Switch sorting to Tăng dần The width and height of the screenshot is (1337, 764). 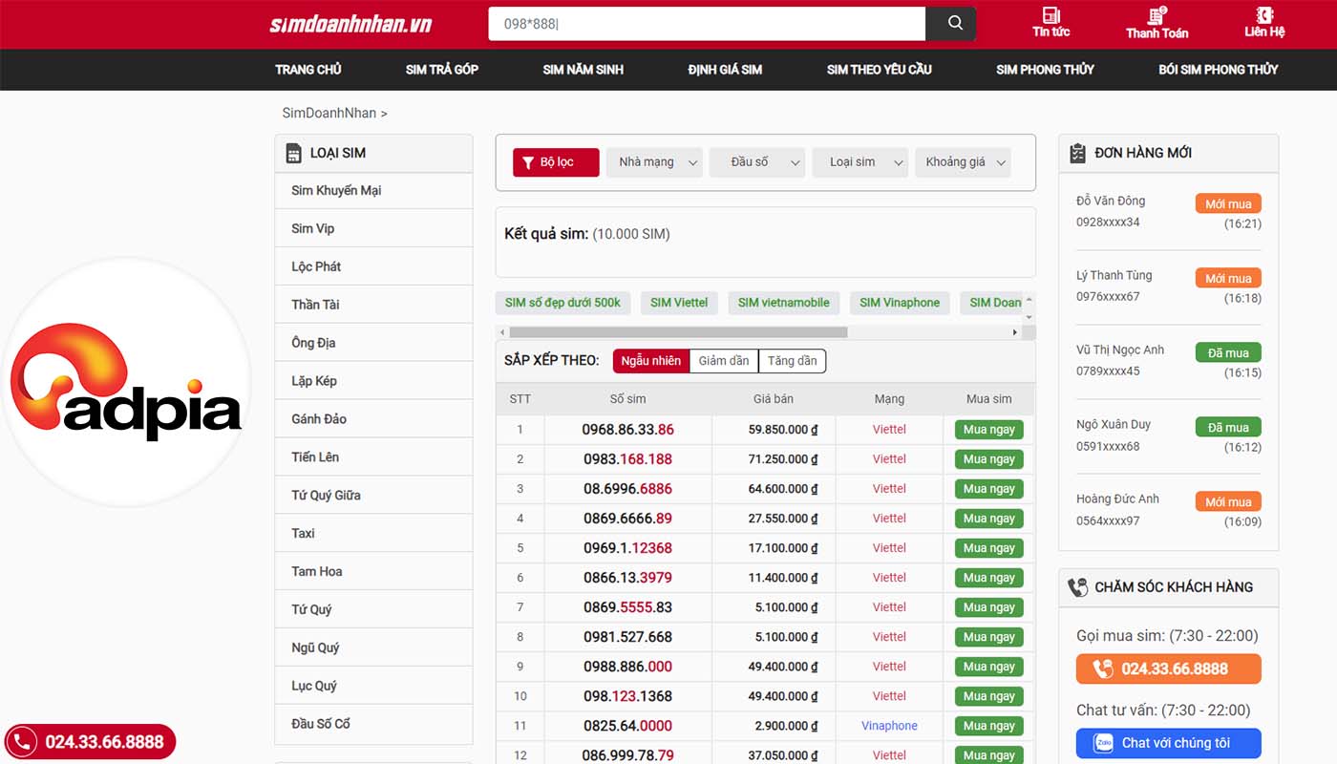[793, 361]
